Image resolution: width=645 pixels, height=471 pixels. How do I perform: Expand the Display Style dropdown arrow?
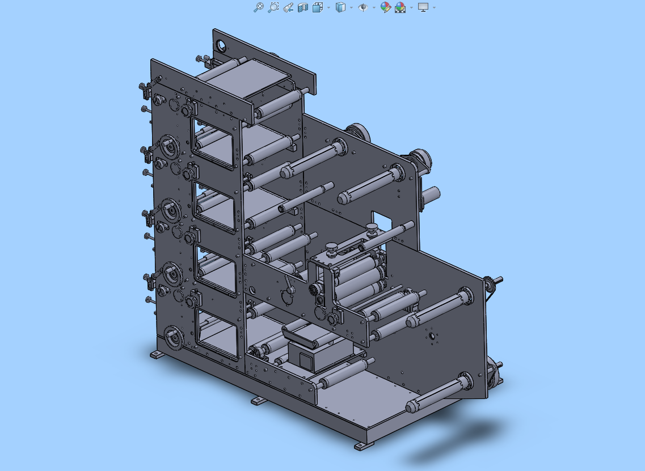click(x=351, y=7)
